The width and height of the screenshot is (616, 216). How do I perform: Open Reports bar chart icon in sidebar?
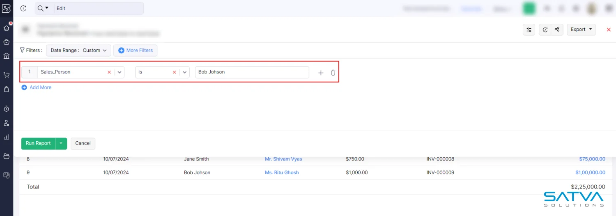(6, 137)
